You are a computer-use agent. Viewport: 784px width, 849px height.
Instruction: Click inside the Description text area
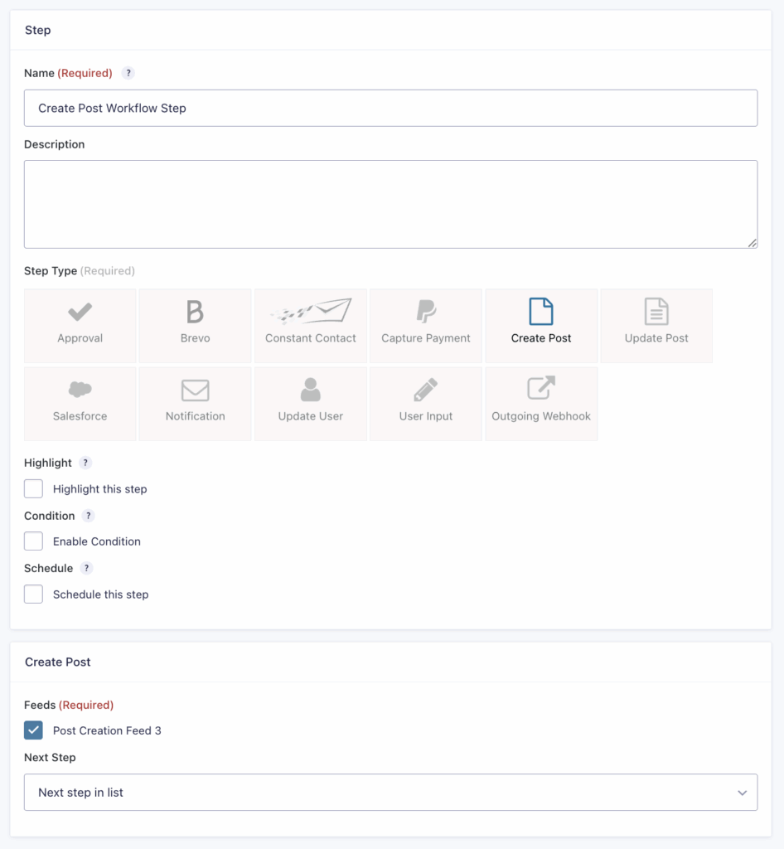pos(391,203)
